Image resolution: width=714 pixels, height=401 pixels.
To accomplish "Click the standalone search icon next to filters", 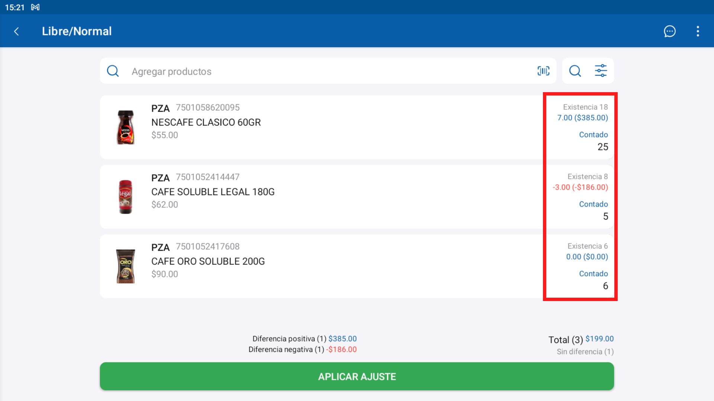I will 575,71.
